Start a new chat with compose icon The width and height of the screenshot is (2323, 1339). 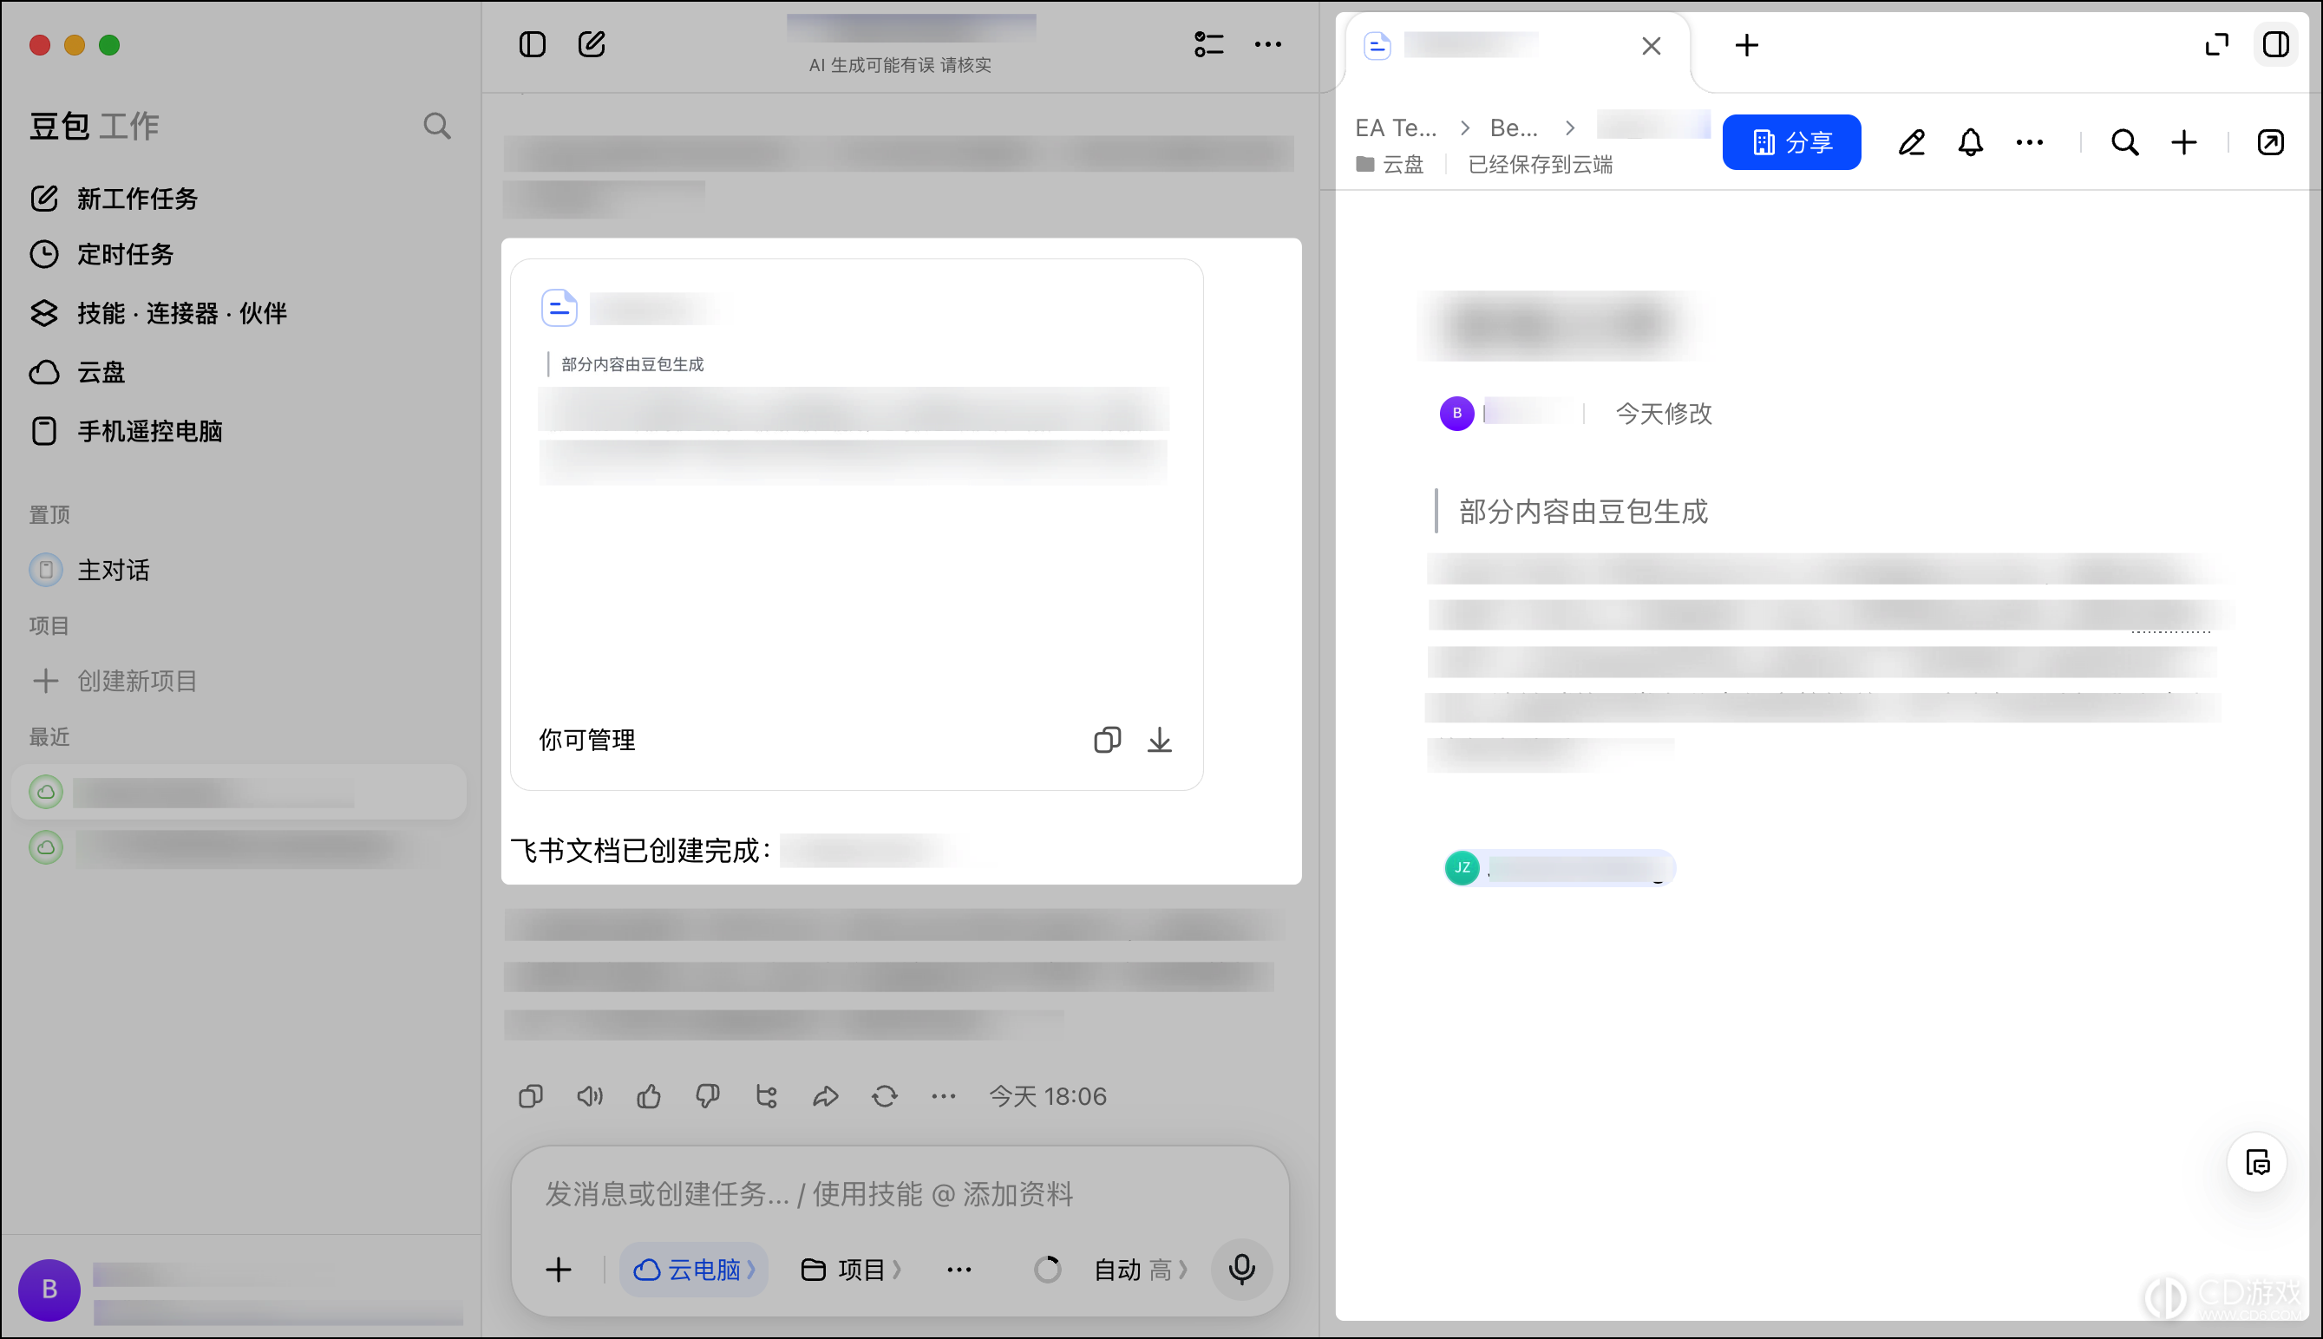[x=592, y=44]
